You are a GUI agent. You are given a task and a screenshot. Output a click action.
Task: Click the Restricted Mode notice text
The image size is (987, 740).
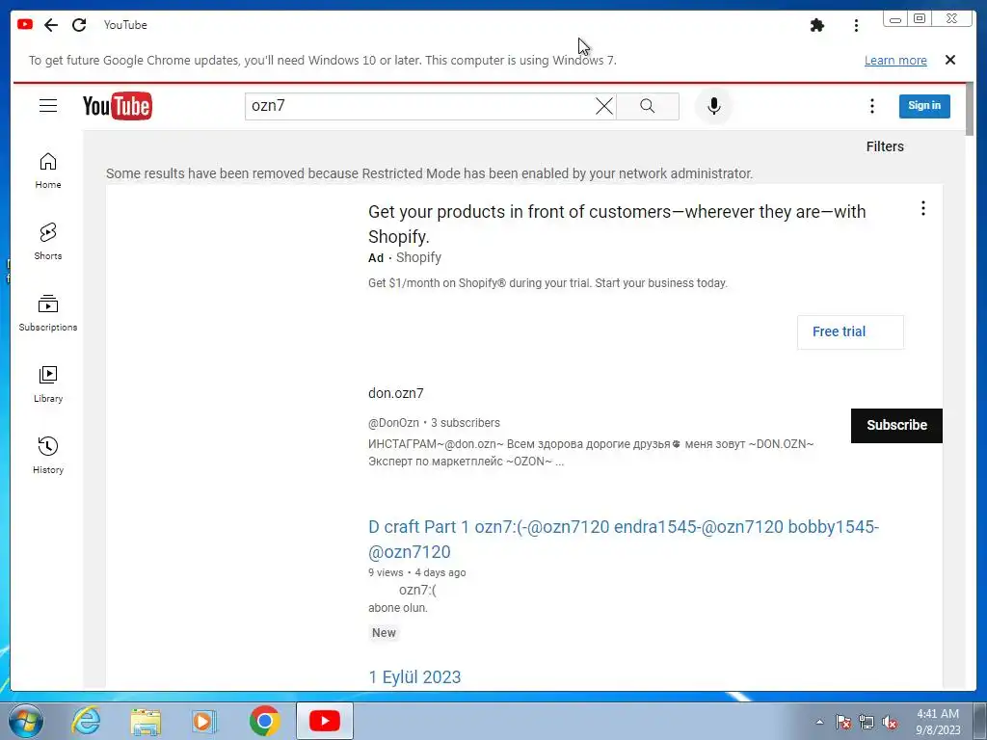coord(429,173)
